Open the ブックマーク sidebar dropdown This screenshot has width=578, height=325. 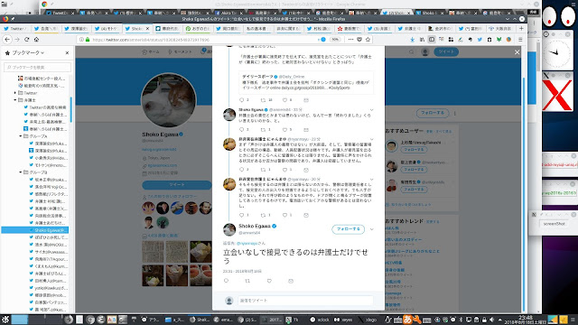pyautogui.click(x=25, y=52)
